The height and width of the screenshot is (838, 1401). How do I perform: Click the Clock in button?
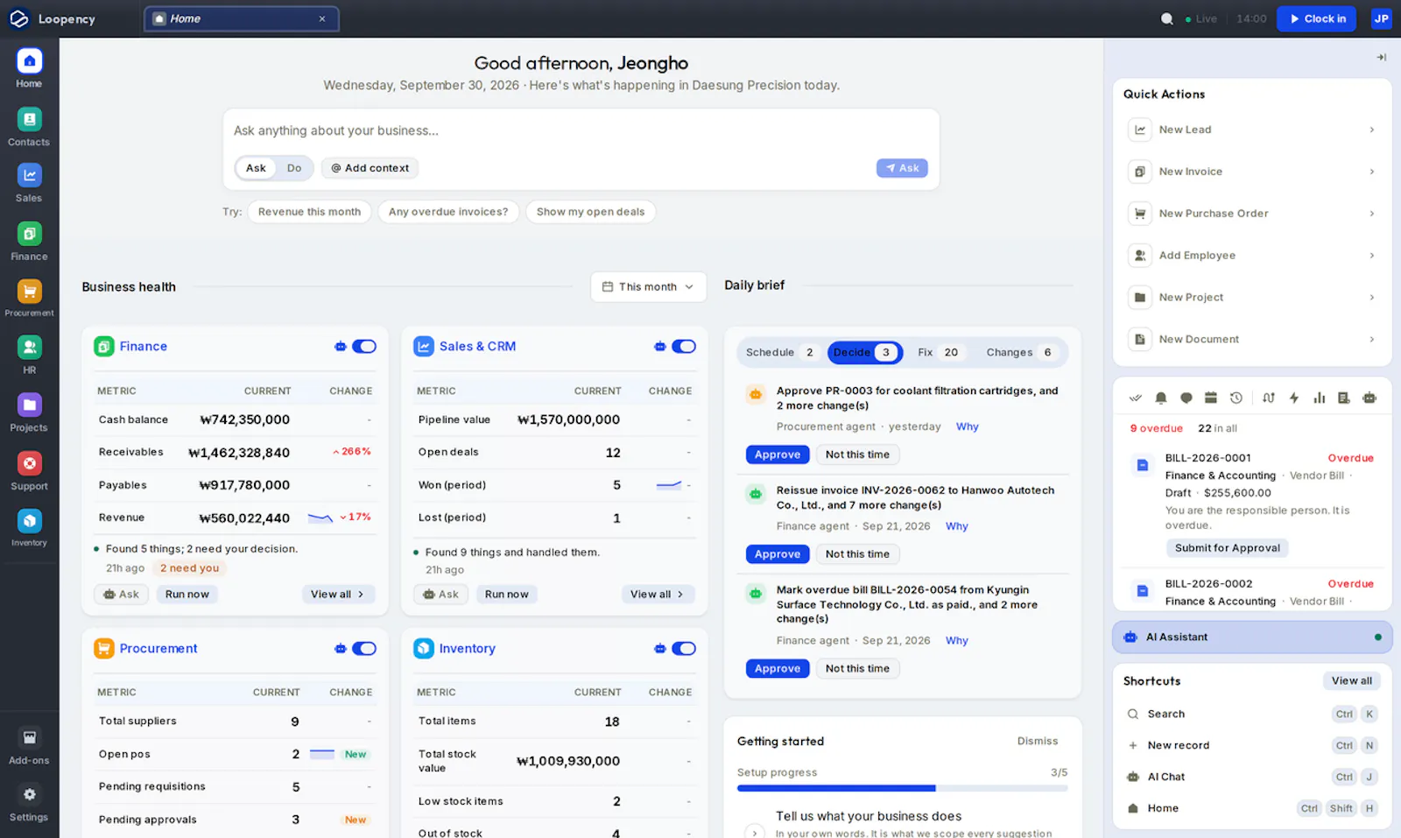tap(1316, 18)
